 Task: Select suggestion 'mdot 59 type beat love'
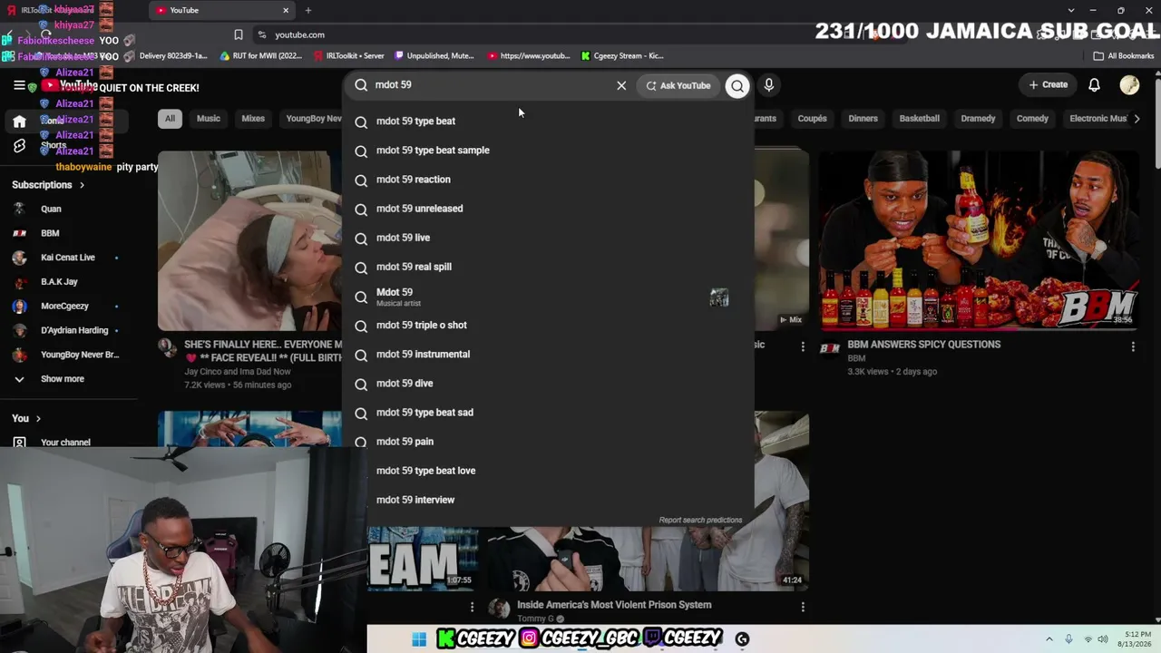pos(548,471)
